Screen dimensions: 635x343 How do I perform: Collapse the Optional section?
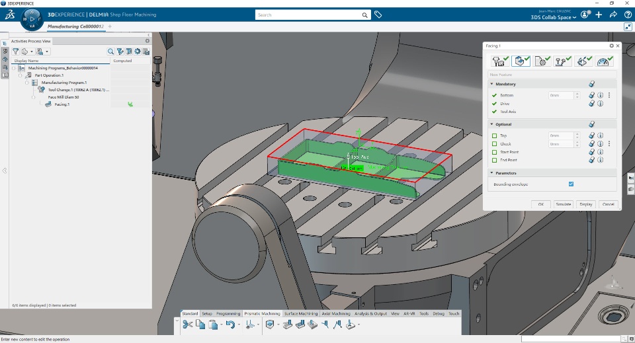click(491, 124)
